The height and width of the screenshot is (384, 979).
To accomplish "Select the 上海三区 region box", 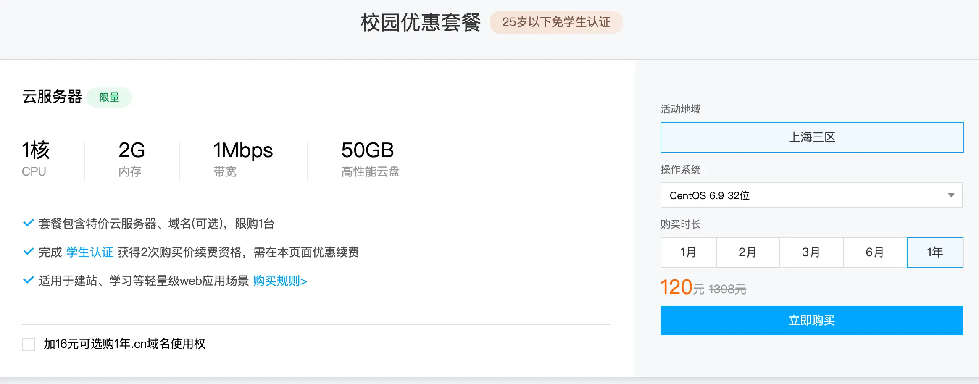I will click(x=812, y=137).
